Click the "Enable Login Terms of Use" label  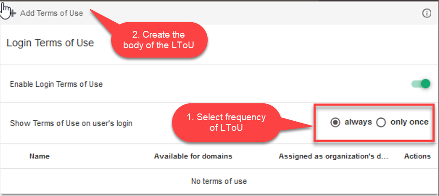57,84
